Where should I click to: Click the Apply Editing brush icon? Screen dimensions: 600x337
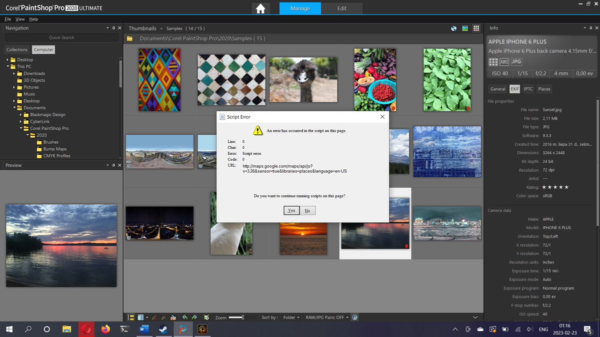pos(163,317)
